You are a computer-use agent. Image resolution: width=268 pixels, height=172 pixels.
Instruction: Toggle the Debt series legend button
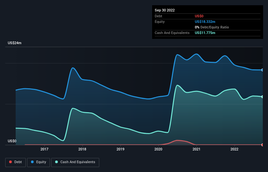tap(15, 162)
